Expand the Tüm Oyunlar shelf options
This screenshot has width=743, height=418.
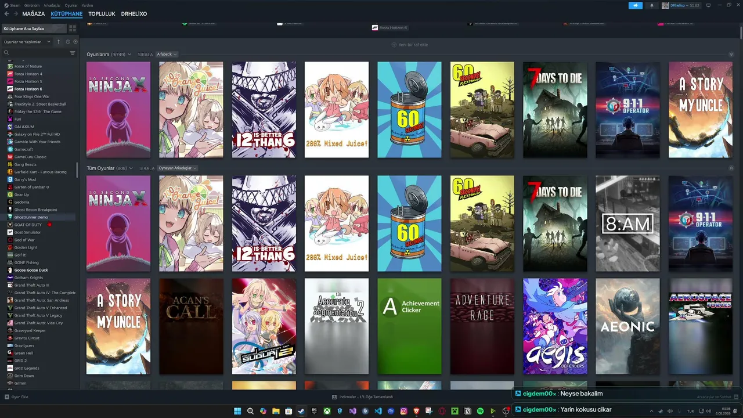(x=131, y=168)
